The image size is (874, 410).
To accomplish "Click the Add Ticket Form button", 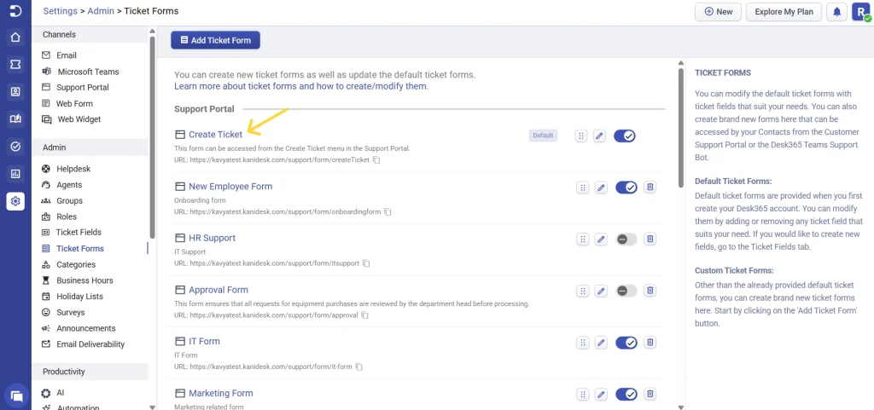I will [x=215, y=40].
